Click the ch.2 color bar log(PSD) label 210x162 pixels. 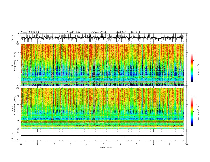point(199,113)
